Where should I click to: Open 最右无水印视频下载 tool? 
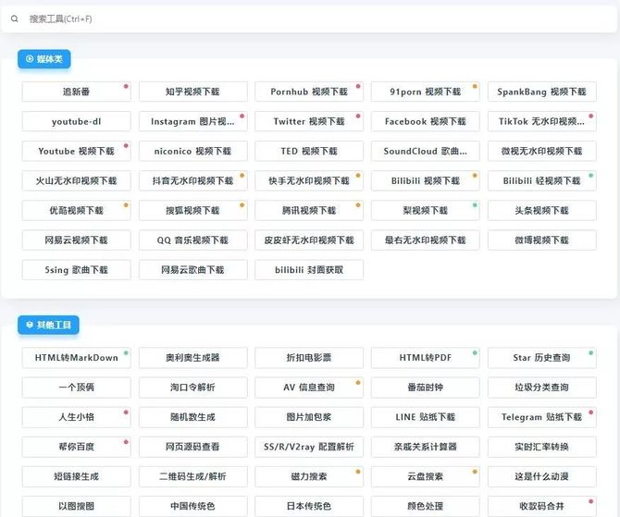[x=425, y=240]
